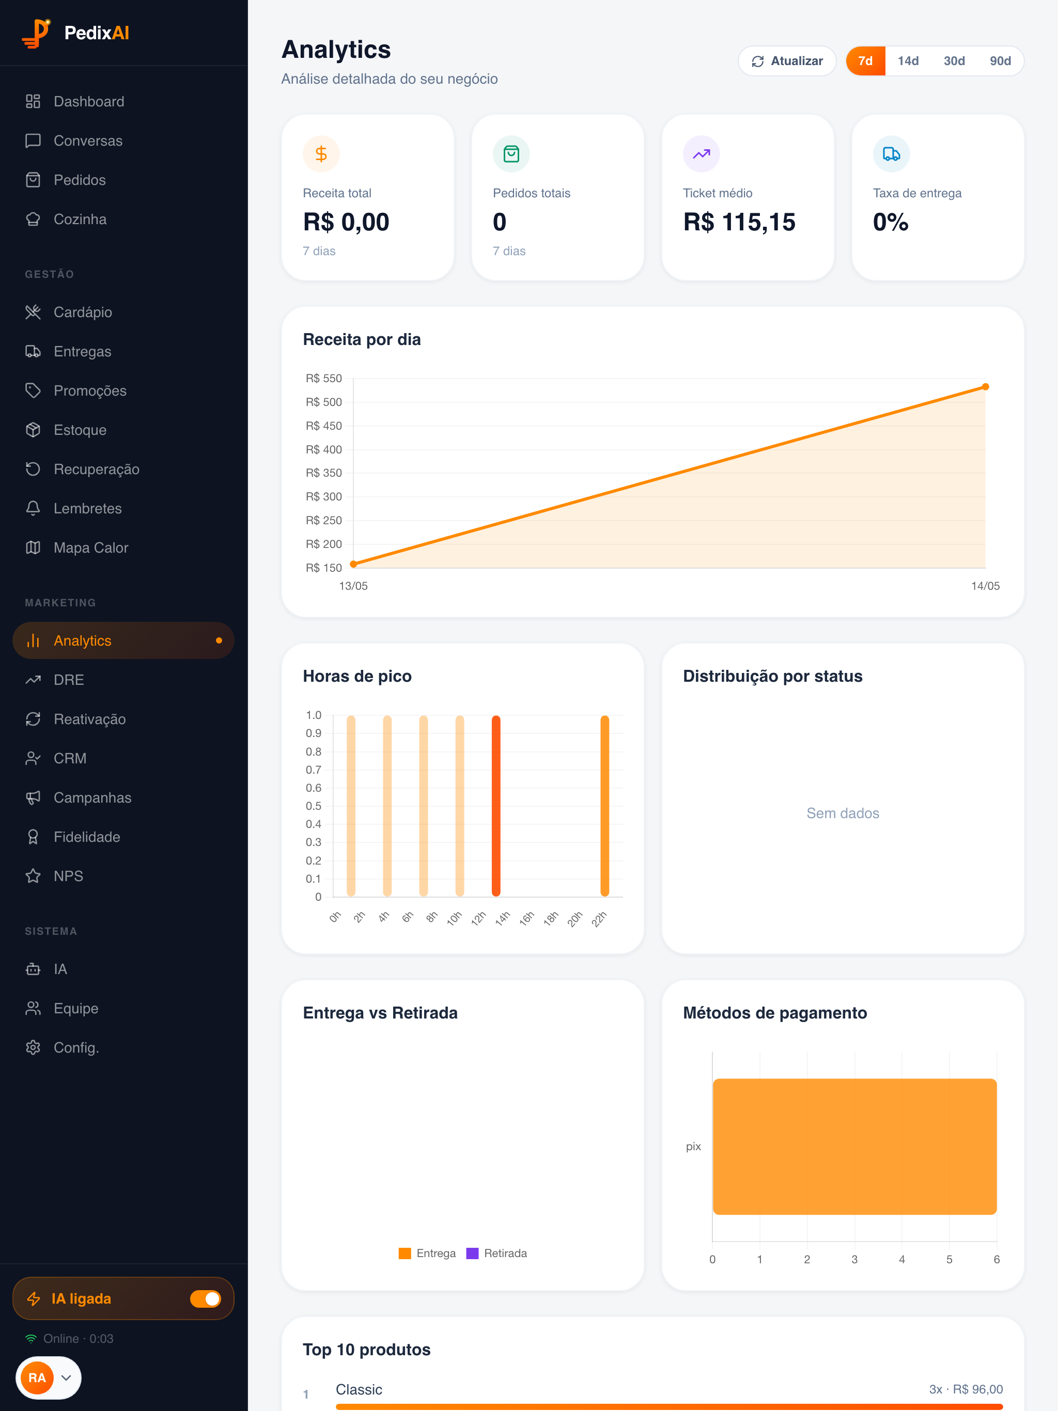Screen dimensions: 1058x1411
Task: Click the PedixAI logo icon
Action: point(36,33)
